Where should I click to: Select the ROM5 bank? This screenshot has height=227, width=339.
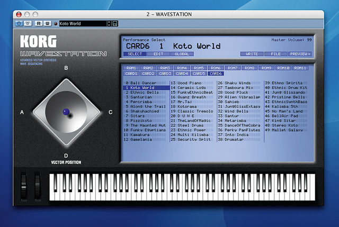coord(199,68)
